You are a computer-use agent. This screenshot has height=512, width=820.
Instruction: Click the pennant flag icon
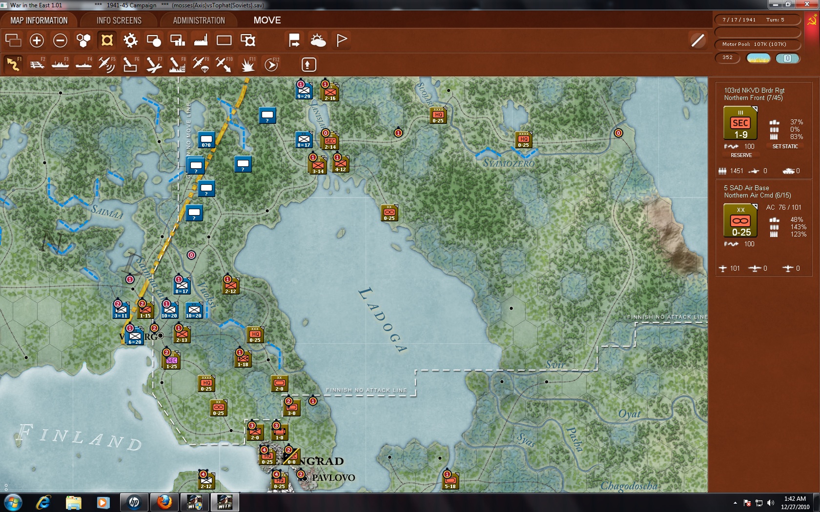[342, 40]
